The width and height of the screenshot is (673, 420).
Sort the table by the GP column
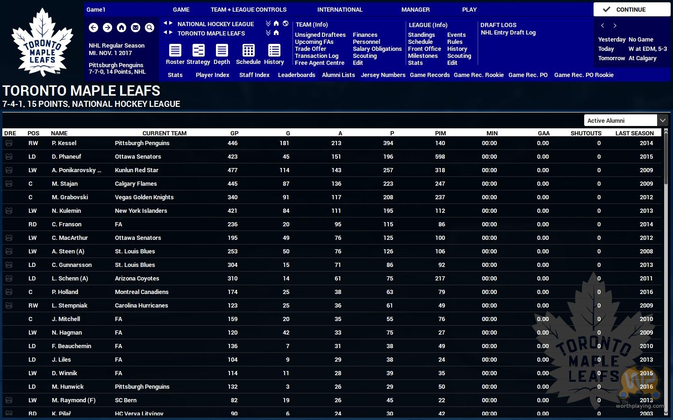[234, 133]
